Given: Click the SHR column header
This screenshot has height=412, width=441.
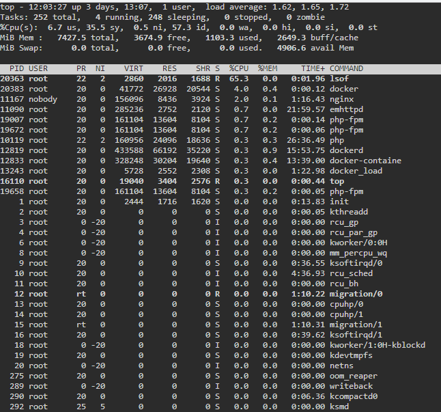Looking at the screenshot, I should [x=203, y=68].
